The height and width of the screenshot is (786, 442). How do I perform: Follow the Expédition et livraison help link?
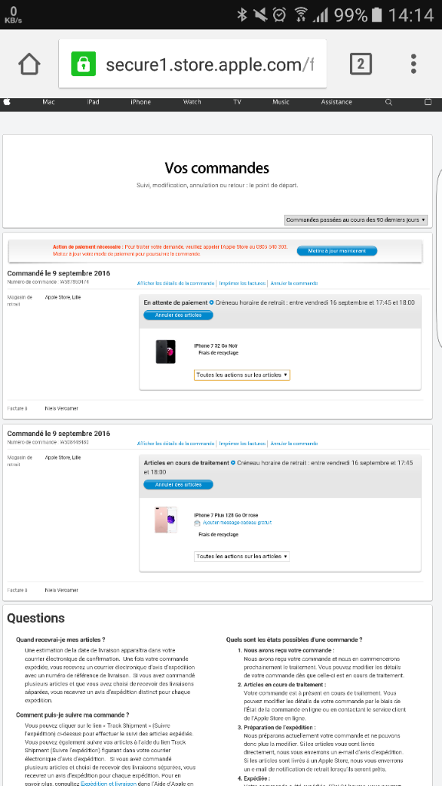pos(109,782)
